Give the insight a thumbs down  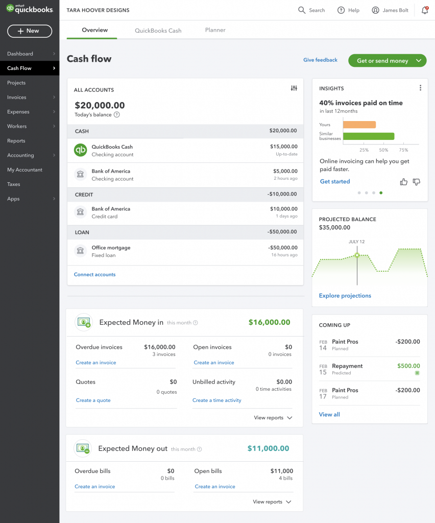(416, 182)
